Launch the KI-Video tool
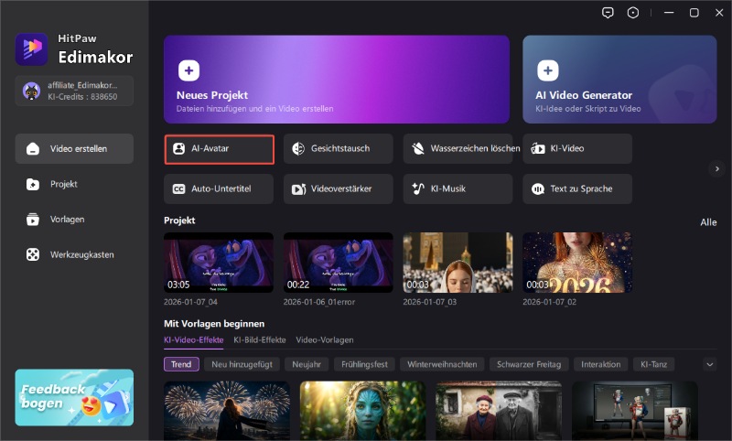This screenshot has height=441, width=732. pyautogui.click(x=577, y=148)
